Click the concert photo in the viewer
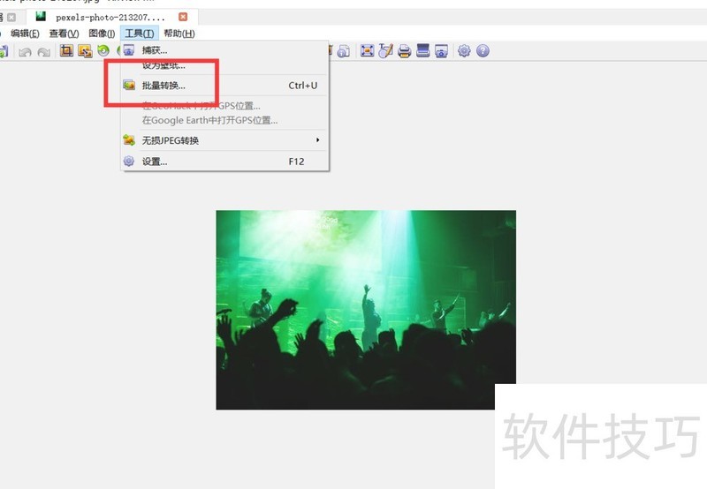This screenshot has width=707, height=489. 366,310
